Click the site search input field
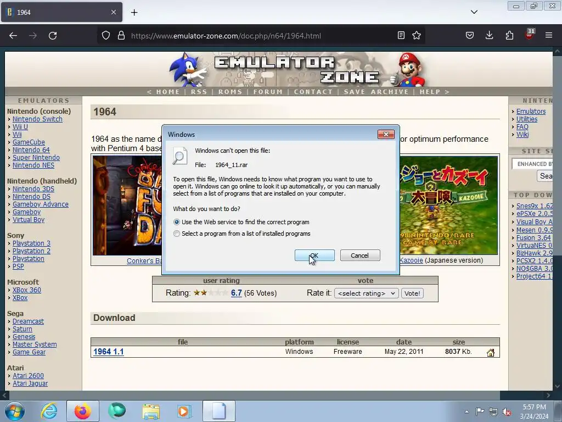The image size is (562, 422). click(x=532, y=164)
